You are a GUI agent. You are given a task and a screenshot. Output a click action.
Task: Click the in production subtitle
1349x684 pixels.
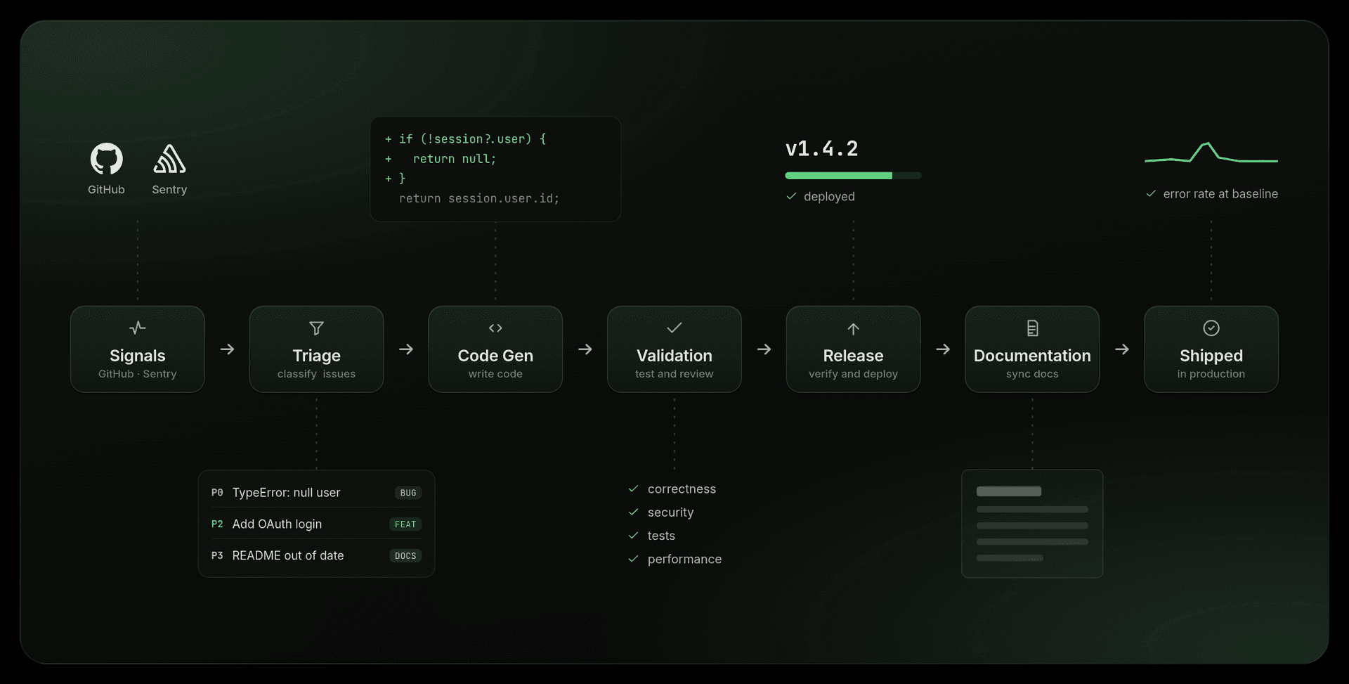[1211, 374]
